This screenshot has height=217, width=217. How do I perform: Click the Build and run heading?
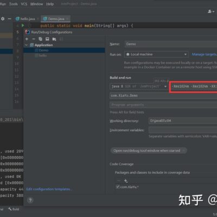[120, 78]
